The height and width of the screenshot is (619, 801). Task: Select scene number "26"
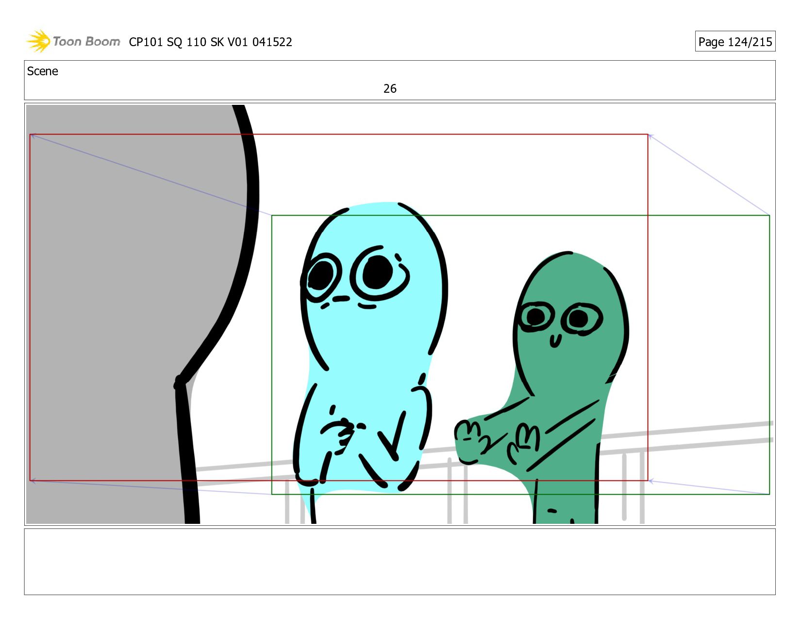coord(390,89)
